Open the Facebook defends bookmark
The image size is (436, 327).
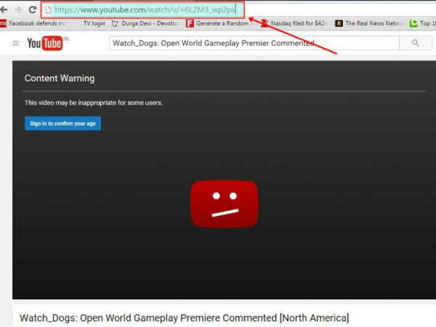[x=33, y=23]
